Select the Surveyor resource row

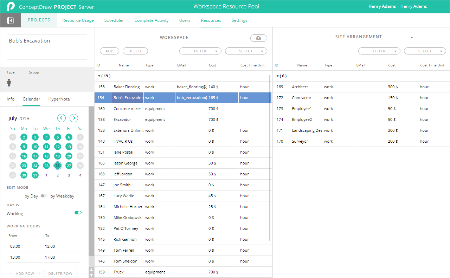coord(361,141)
